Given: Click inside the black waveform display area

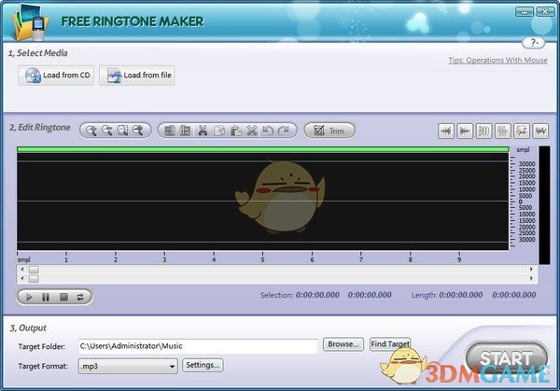Looking at the screenshot, I should click(x=263, y=202).
